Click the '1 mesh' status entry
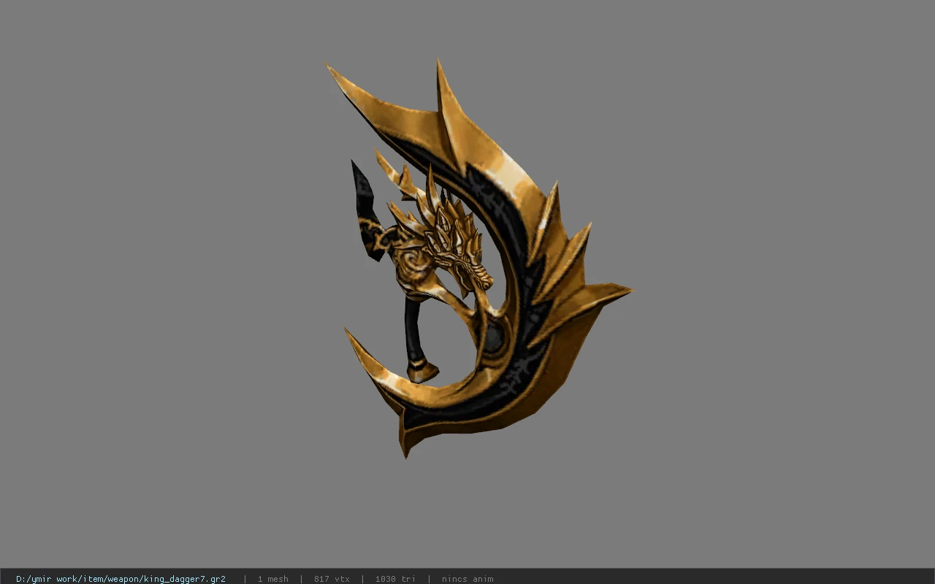The height and width of the screenshot is (584, 935). (272, 579)
